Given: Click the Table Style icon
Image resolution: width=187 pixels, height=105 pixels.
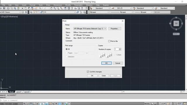Looking at the screenshot, I should pos(134,8).
